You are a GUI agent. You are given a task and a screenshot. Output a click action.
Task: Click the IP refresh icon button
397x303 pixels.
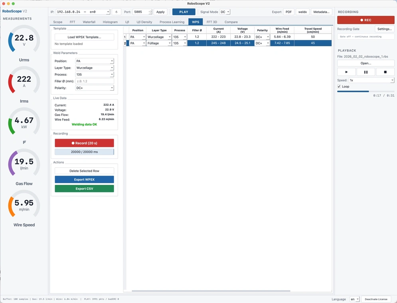click(117, 12)
